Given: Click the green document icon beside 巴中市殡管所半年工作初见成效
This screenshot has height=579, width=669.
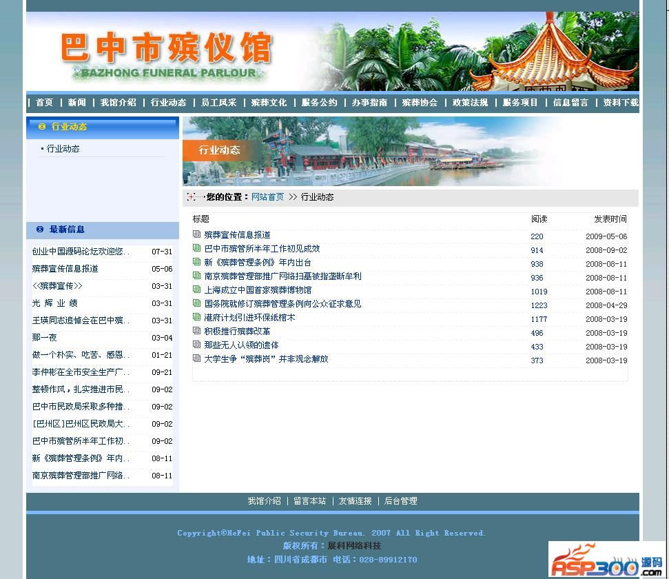Looking at the screenshot, I should coord(197,248).
